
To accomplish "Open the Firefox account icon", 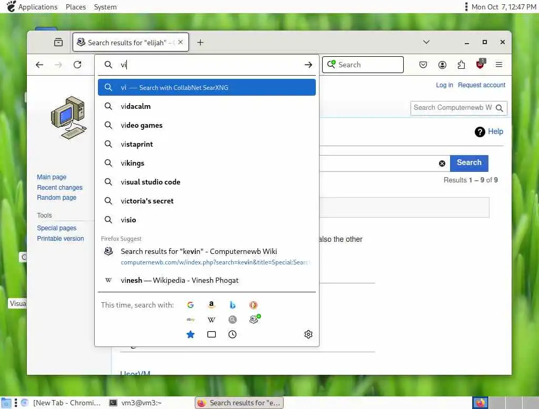I will (442, 65).
